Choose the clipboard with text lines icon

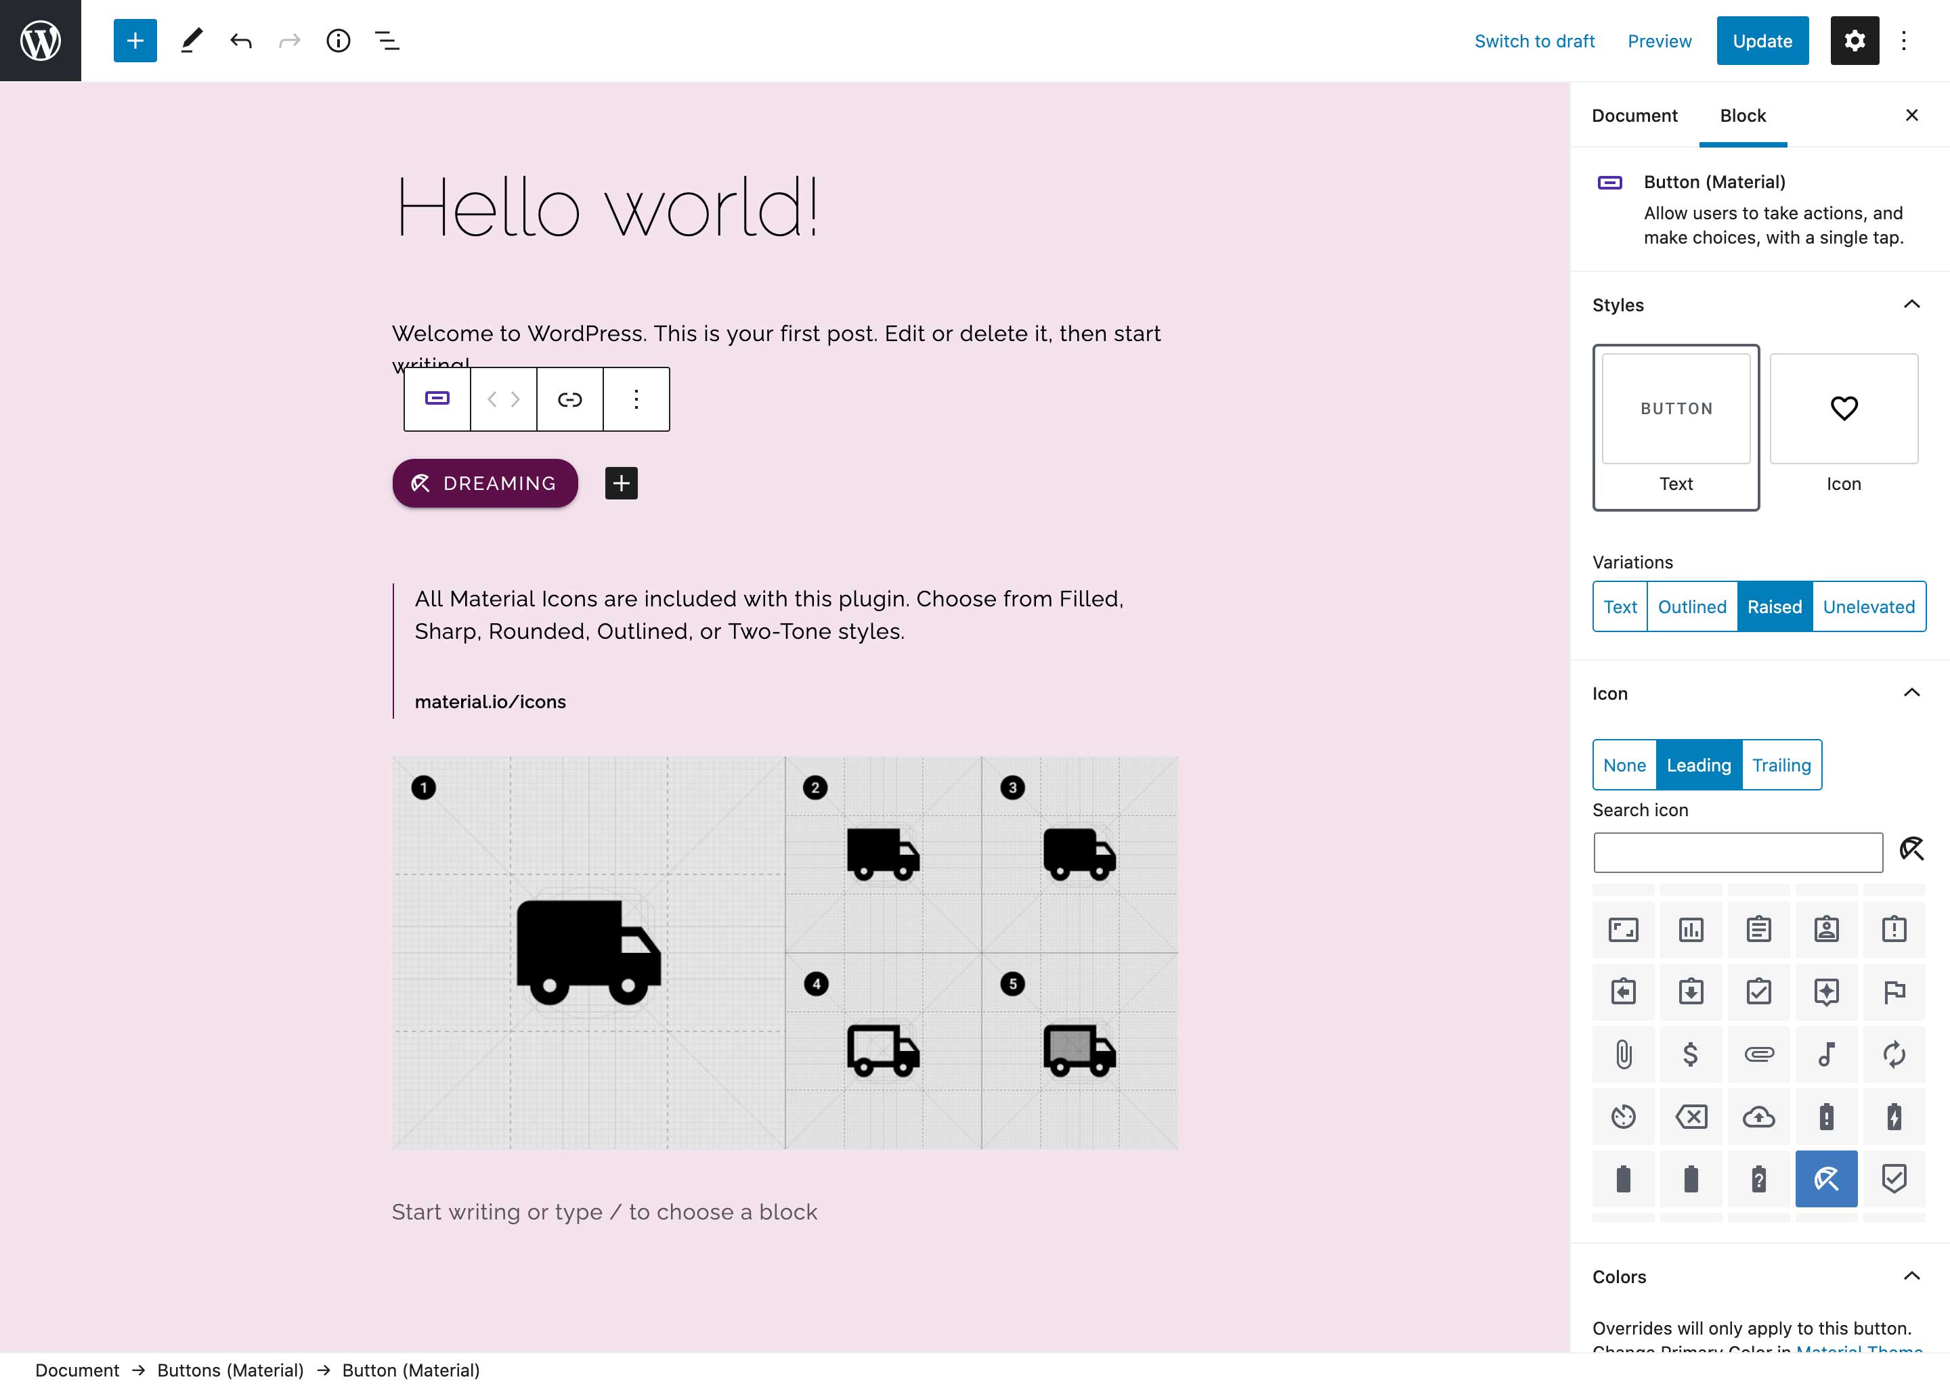[x=1759, y=929]
